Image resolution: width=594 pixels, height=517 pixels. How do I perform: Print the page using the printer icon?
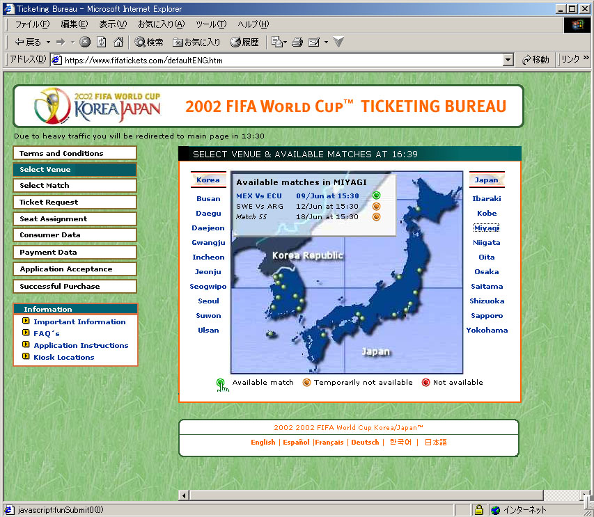coord(297,42)
